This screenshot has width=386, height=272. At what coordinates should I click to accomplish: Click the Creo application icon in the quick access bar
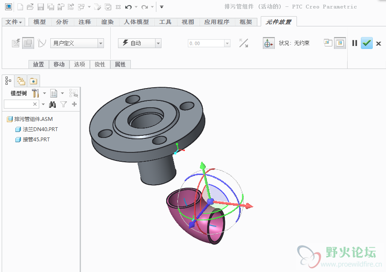[9, 7]
